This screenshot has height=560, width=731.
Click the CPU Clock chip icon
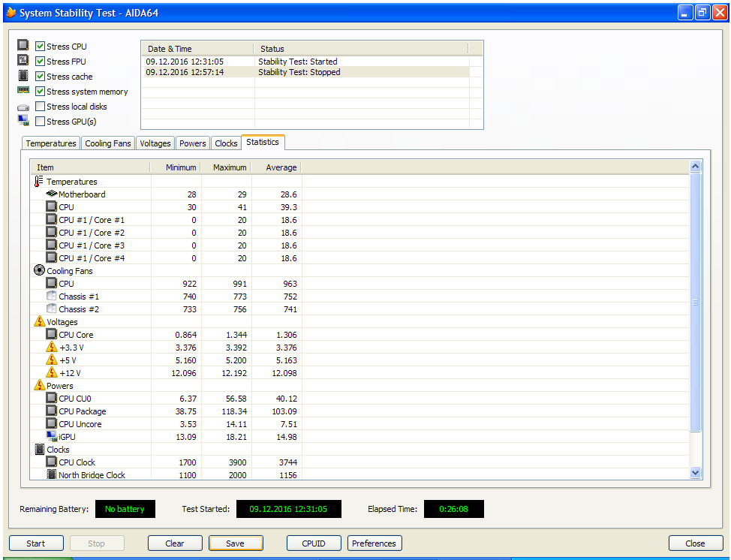click(x=51, y=462)
